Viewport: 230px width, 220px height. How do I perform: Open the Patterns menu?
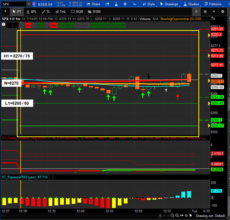pyautogui.click(x=213, y=4)
